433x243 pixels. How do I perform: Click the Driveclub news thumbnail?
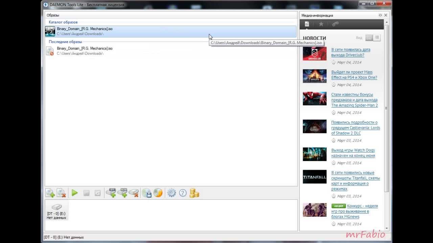coord(315,54)
